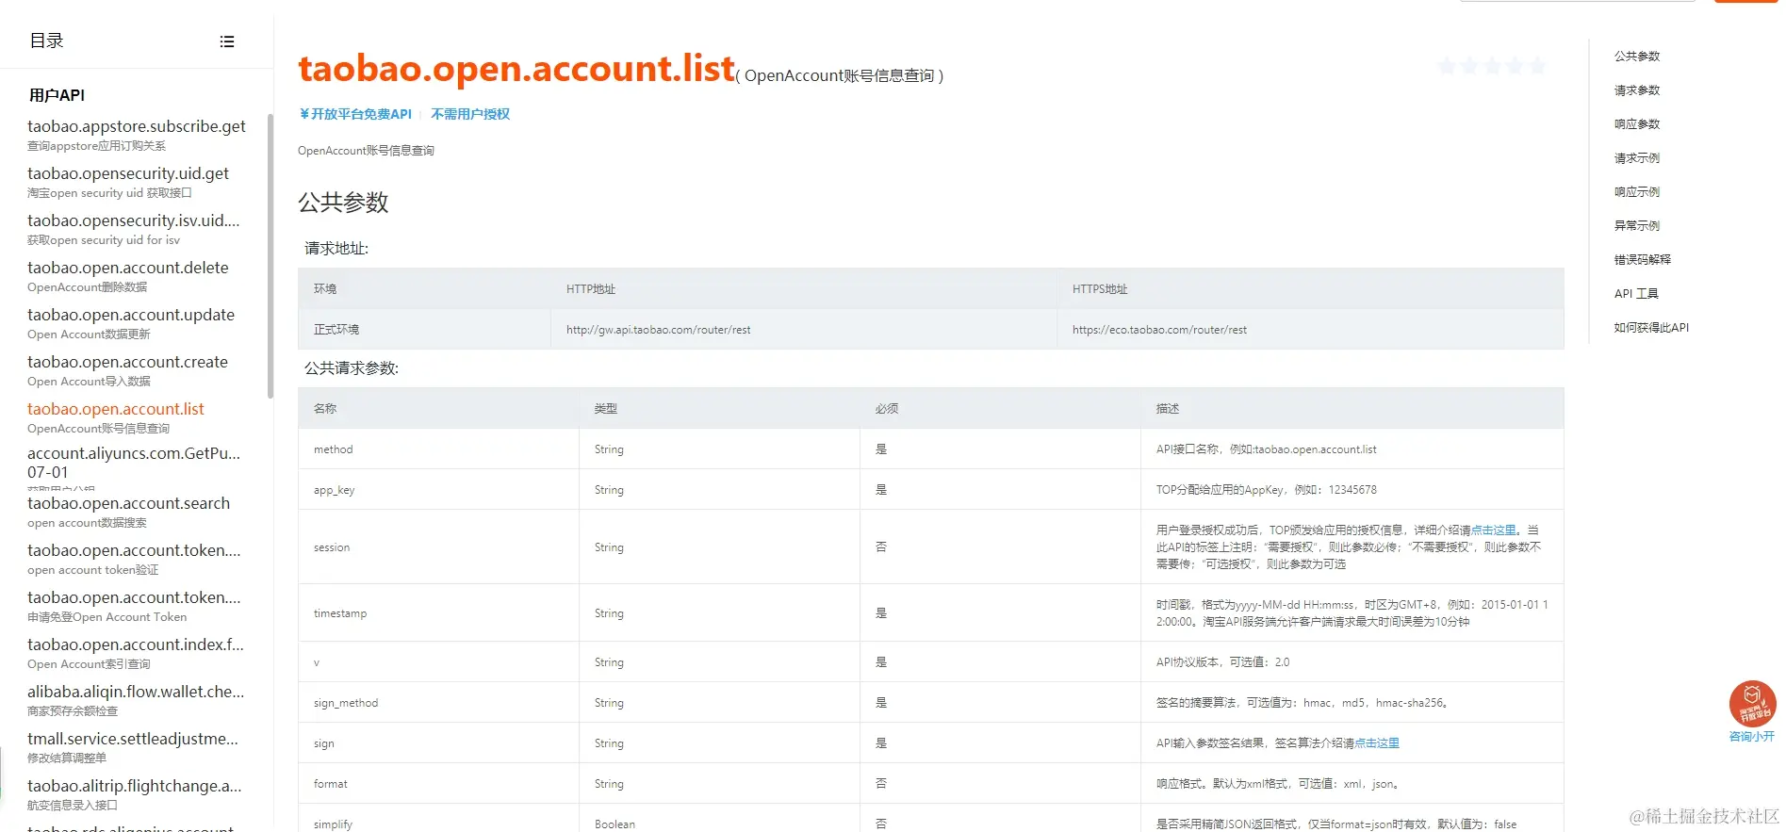Click the HTTP address http://gw.api.taobao.com/router/rest
This screenshot has height=832, width=1786.
coord(659,330)
